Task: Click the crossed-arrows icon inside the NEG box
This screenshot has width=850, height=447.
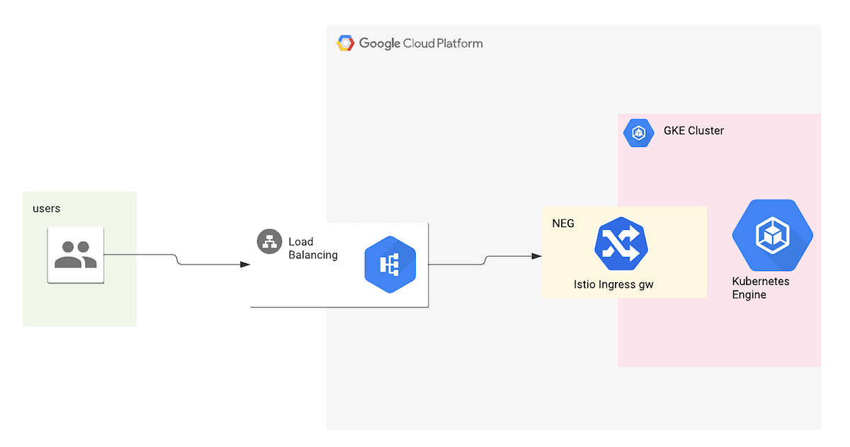Action: [622, 243]
